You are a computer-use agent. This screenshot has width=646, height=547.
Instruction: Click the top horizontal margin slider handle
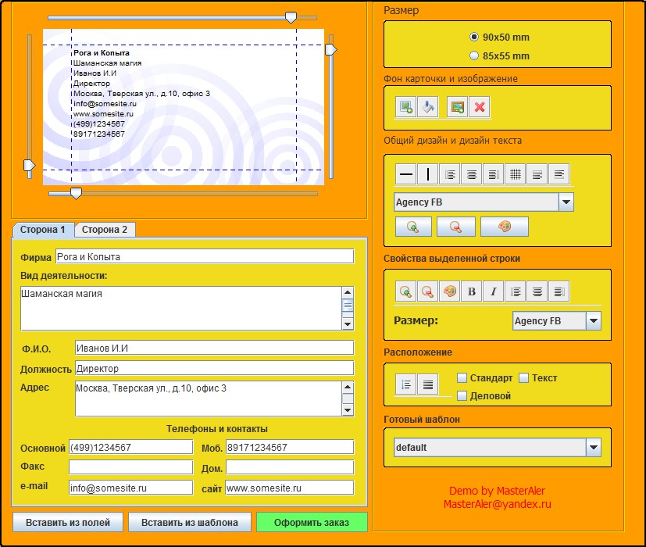pos(291,17)
